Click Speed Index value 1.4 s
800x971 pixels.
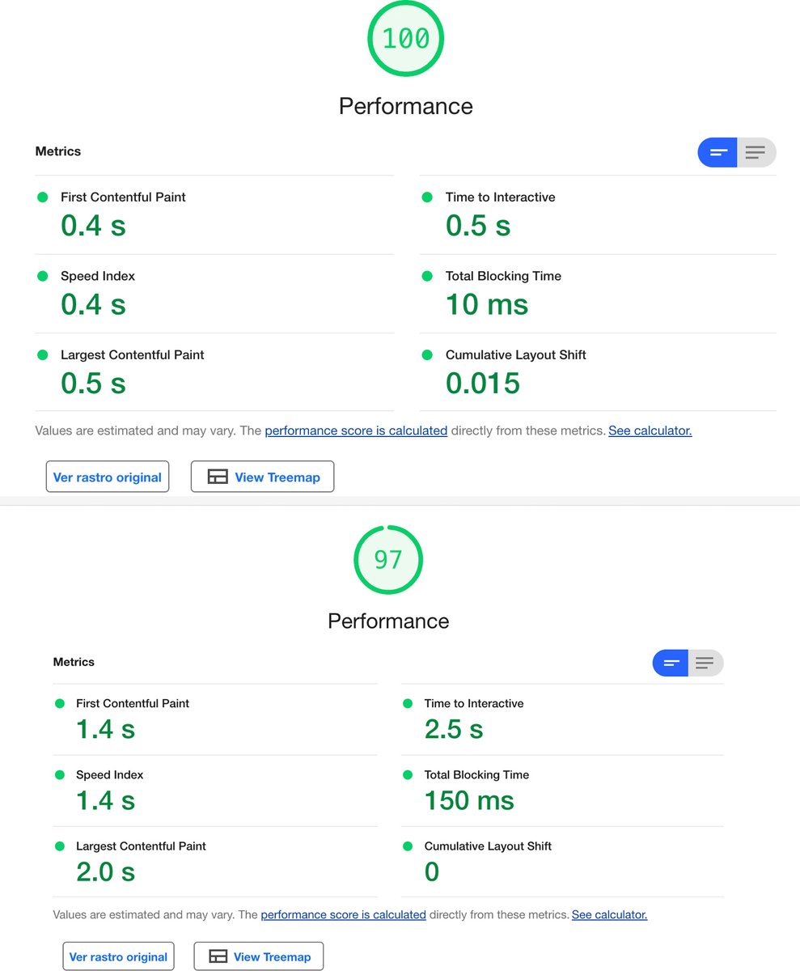[106, 800]
